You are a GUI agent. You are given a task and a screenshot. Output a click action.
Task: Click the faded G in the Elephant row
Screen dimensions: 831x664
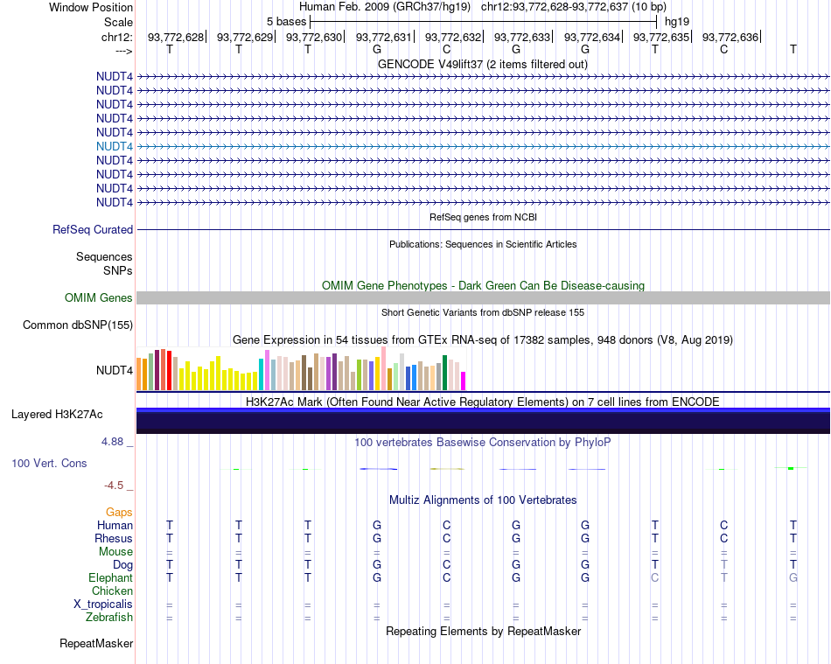click(793, 577)
